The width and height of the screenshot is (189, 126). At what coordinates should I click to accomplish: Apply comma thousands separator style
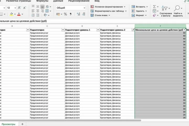point(71,14)
